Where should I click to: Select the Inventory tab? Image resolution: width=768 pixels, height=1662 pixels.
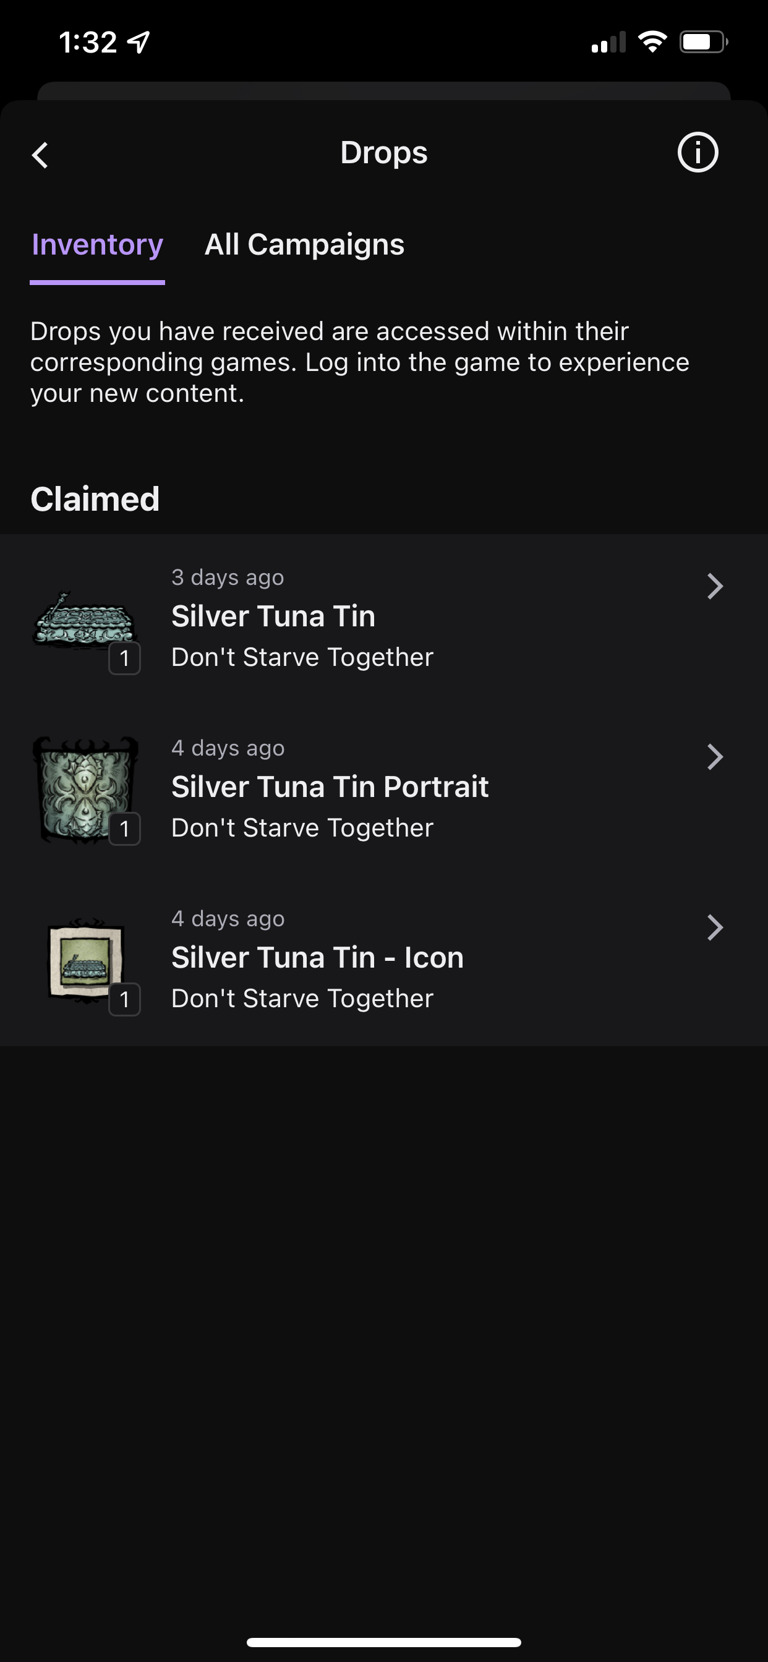(x=98, y=244)
